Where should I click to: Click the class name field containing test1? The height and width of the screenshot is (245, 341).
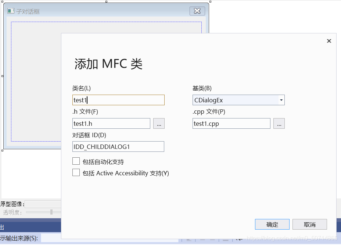click(x=118, y=100)
